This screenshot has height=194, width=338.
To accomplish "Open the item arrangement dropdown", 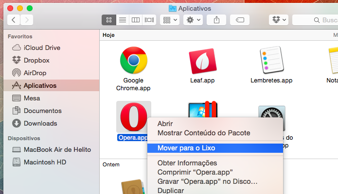I will pos(170,20).
